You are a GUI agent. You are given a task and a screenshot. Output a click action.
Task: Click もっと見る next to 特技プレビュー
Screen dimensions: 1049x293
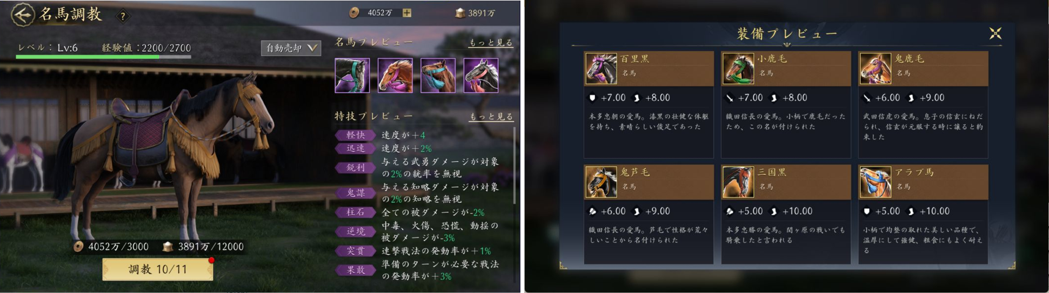click(x=490, y=117)
